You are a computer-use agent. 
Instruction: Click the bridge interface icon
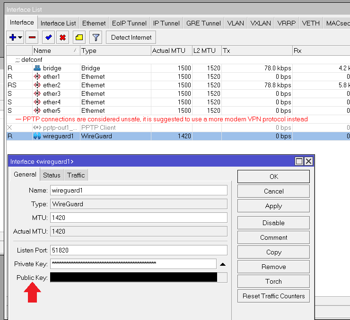coord(37,68)
